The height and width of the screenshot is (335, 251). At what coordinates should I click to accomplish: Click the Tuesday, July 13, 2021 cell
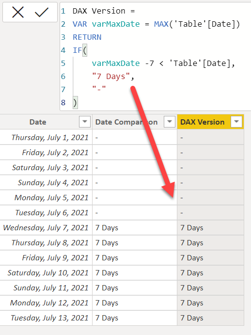click(x=46, y=318)
